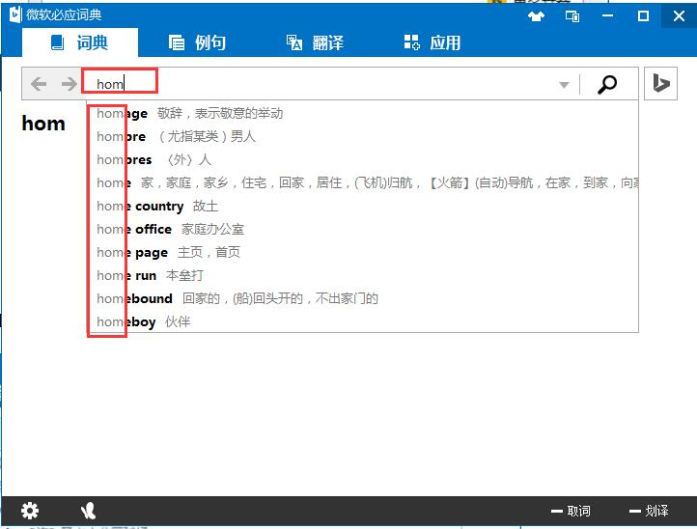
Task: Open the 翻译 tab
Action: (315, 42)
